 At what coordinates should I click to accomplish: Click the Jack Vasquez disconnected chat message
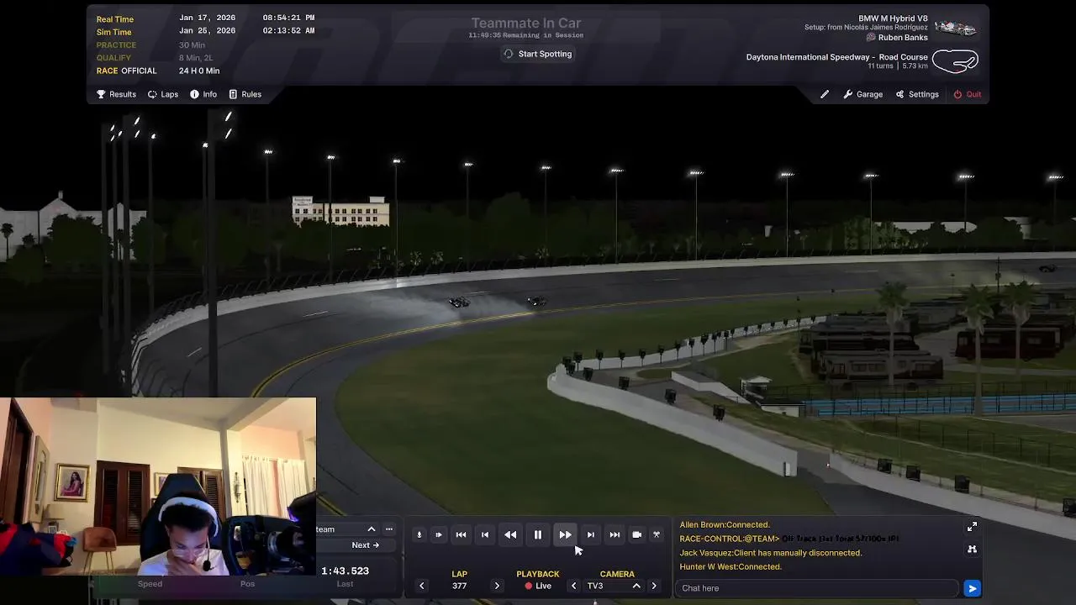click(771, 553)
